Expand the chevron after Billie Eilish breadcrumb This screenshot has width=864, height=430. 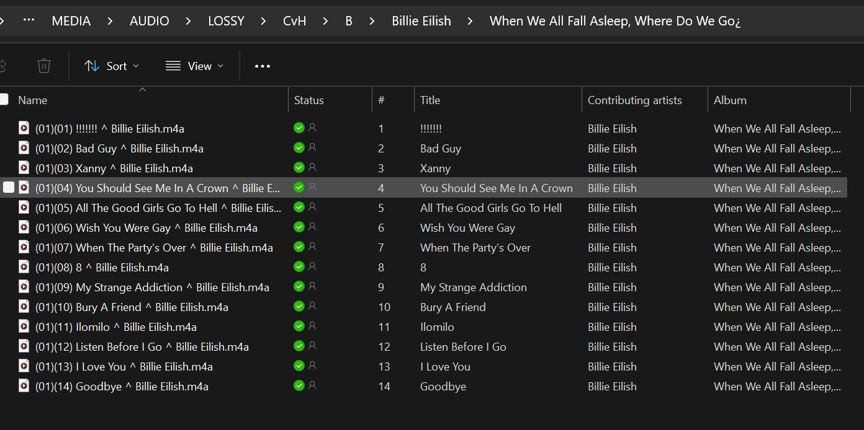click(470, 21)
